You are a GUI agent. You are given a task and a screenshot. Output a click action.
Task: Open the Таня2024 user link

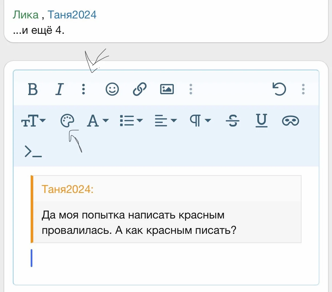(72, 15)
